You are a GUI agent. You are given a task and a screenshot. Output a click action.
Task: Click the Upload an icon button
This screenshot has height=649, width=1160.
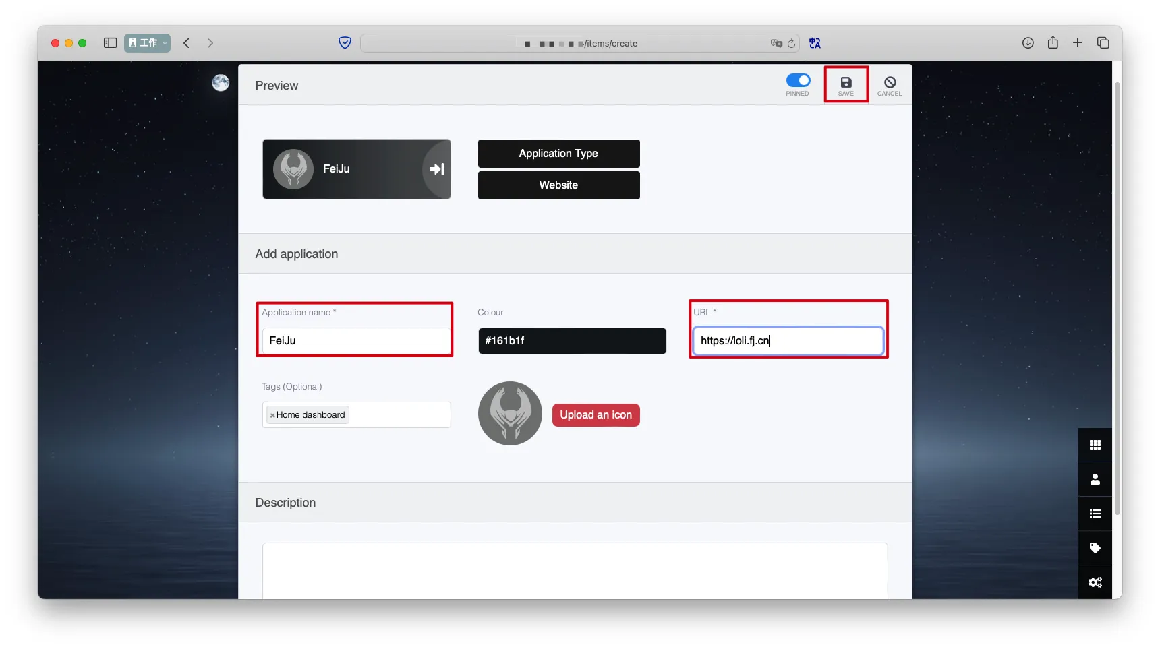596,415
